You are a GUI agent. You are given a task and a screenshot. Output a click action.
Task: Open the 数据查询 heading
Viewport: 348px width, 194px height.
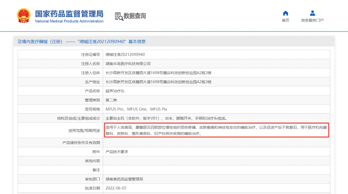coord(134,16)
